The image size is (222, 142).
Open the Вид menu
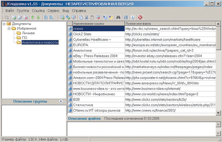(66, 11)
